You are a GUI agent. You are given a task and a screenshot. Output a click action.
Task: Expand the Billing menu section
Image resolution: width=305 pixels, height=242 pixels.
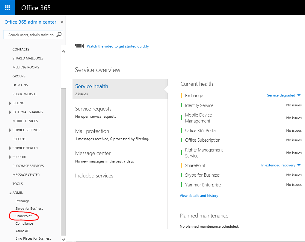(x=10, y=103)
